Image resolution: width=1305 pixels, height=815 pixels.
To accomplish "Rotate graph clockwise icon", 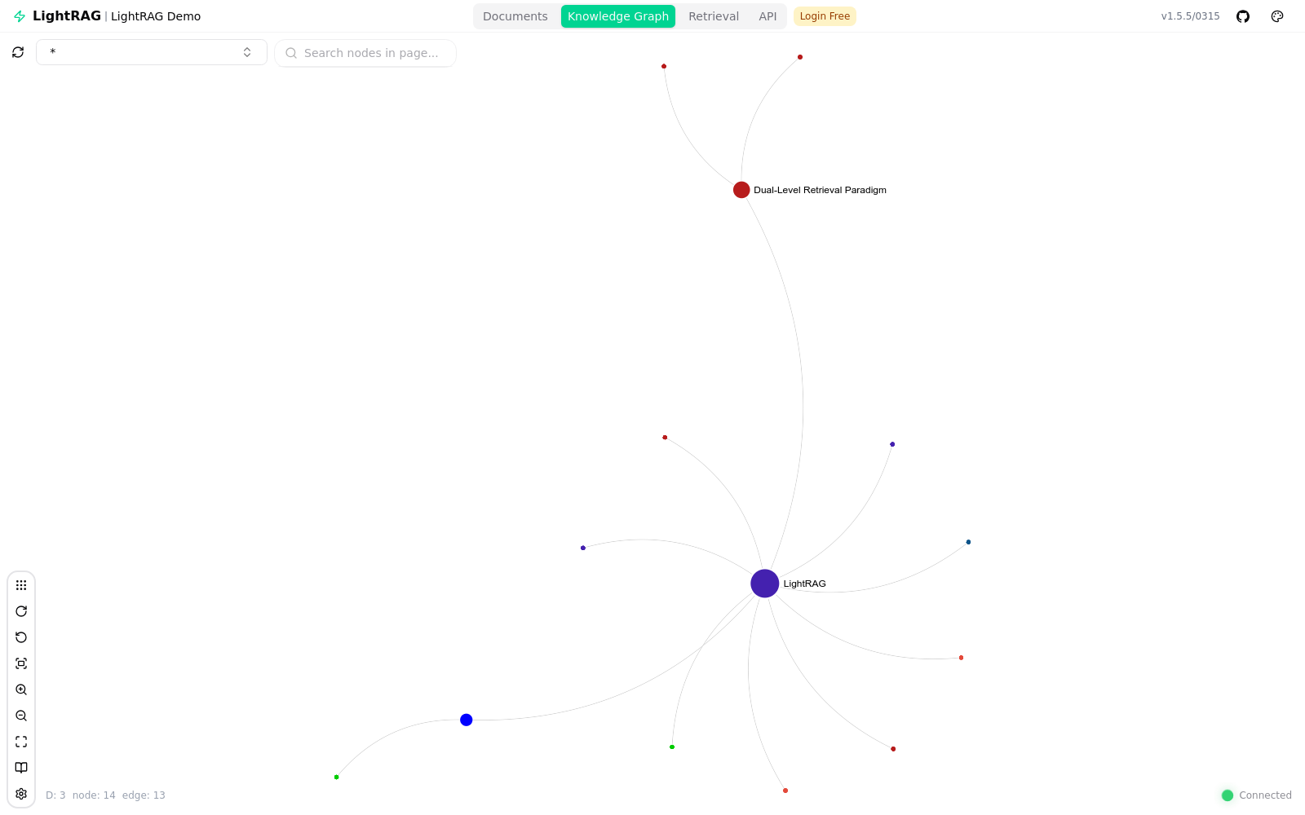I will pyautogui.click(x=21, y=611).
